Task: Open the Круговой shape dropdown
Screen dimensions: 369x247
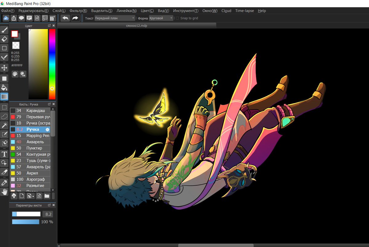Action: click(x=161, y=18)
